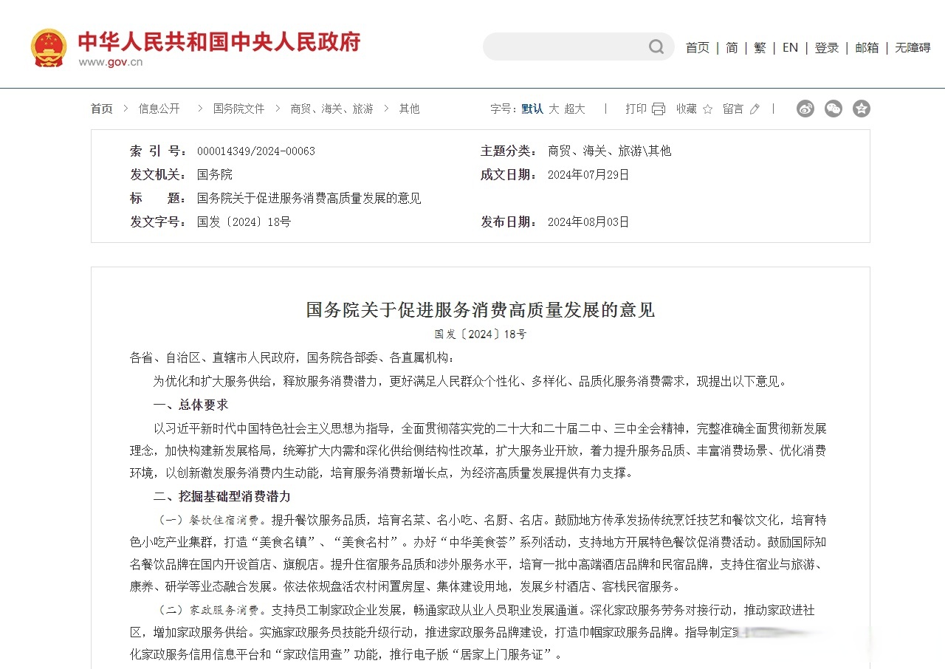The width and height of the screenshot is (945, 669).
Task: Select 繁 to view traditional Chinese
Action: [x=760, y=47]
